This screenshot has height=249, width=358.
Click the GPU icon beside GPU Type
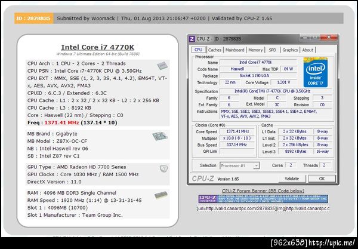pyautogui.click(x=163, y=168)
